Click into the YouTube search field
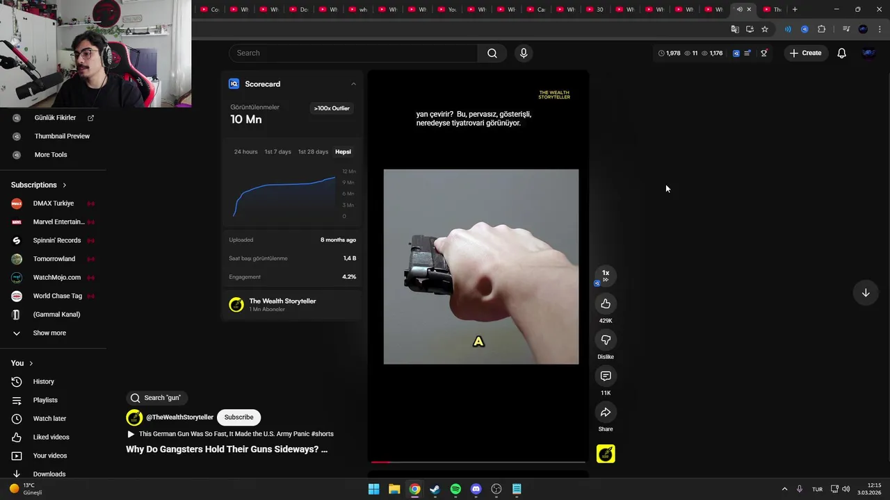 (x=353, y=53)
